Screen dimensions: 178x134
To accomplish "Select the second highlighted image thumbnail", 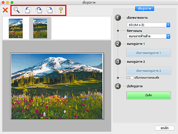I will click(x=40, y=28).
